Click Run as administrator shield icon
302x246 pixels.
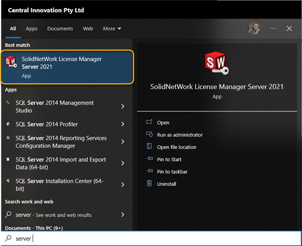(x=149, y=134)
